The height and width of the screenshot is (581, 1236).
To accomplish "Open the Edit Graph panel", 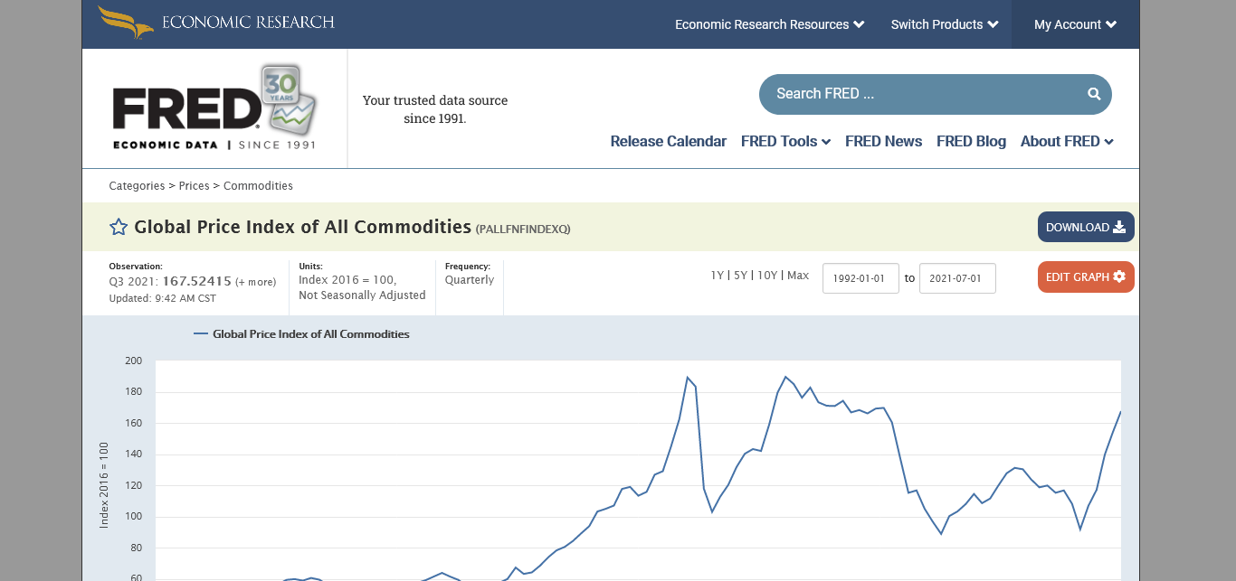I will (1085, 276).
